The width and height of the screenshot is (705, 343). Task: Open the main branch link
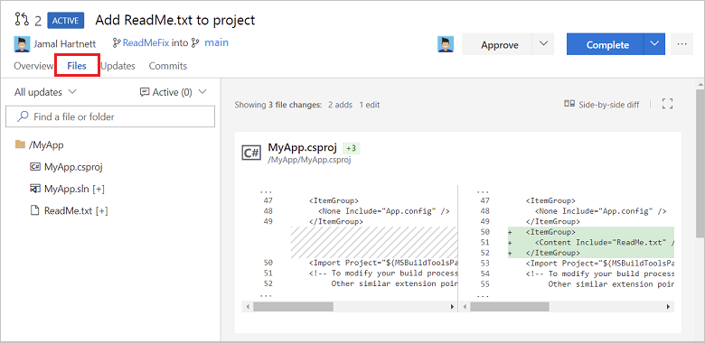coord(216,43)
